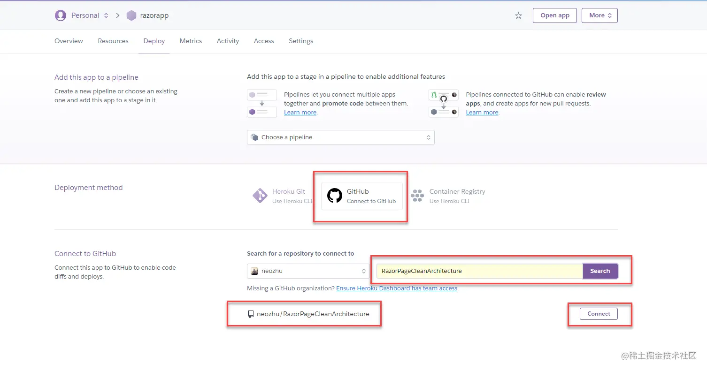This screenshot has width=707, height=371.
Task: Go to the Activity tab
Action: pyautogui.click(x=228, y=41)
